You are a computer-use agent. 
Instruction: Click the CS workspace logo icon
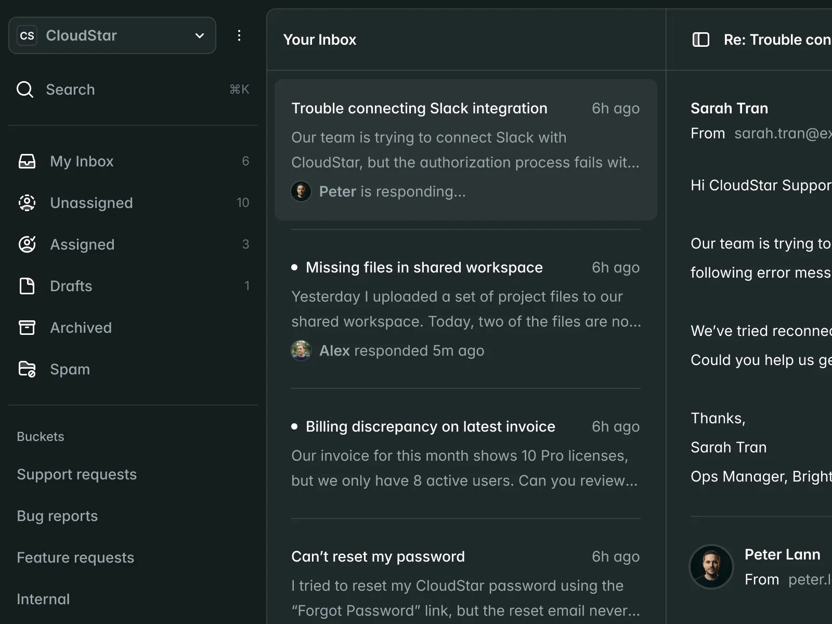click(x=27, y=35)
